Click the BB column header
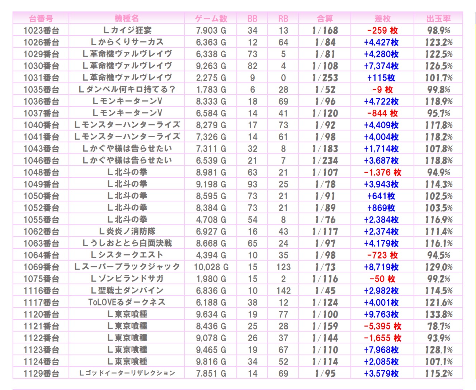The height and width of the screenshot is (390, 476). point(253,19)
